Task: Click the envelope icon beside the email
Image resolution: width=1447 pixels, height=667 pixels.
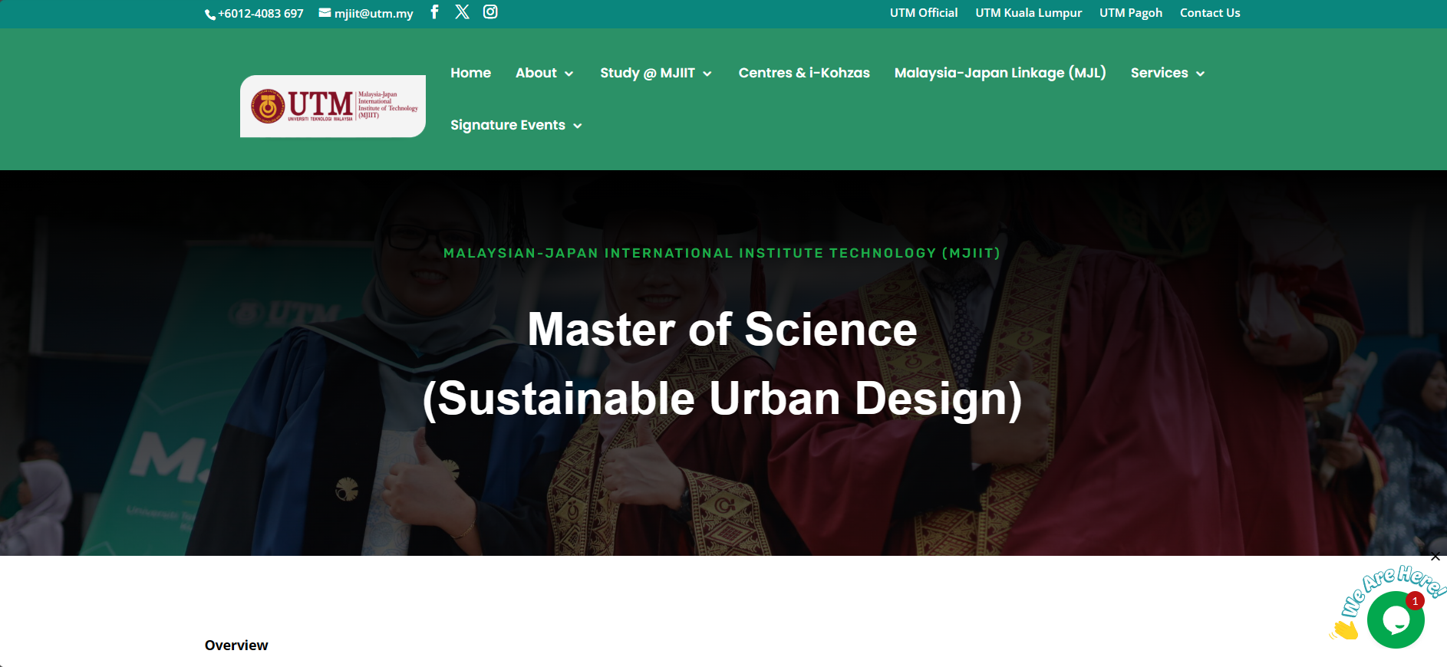Action: point(325,13)
